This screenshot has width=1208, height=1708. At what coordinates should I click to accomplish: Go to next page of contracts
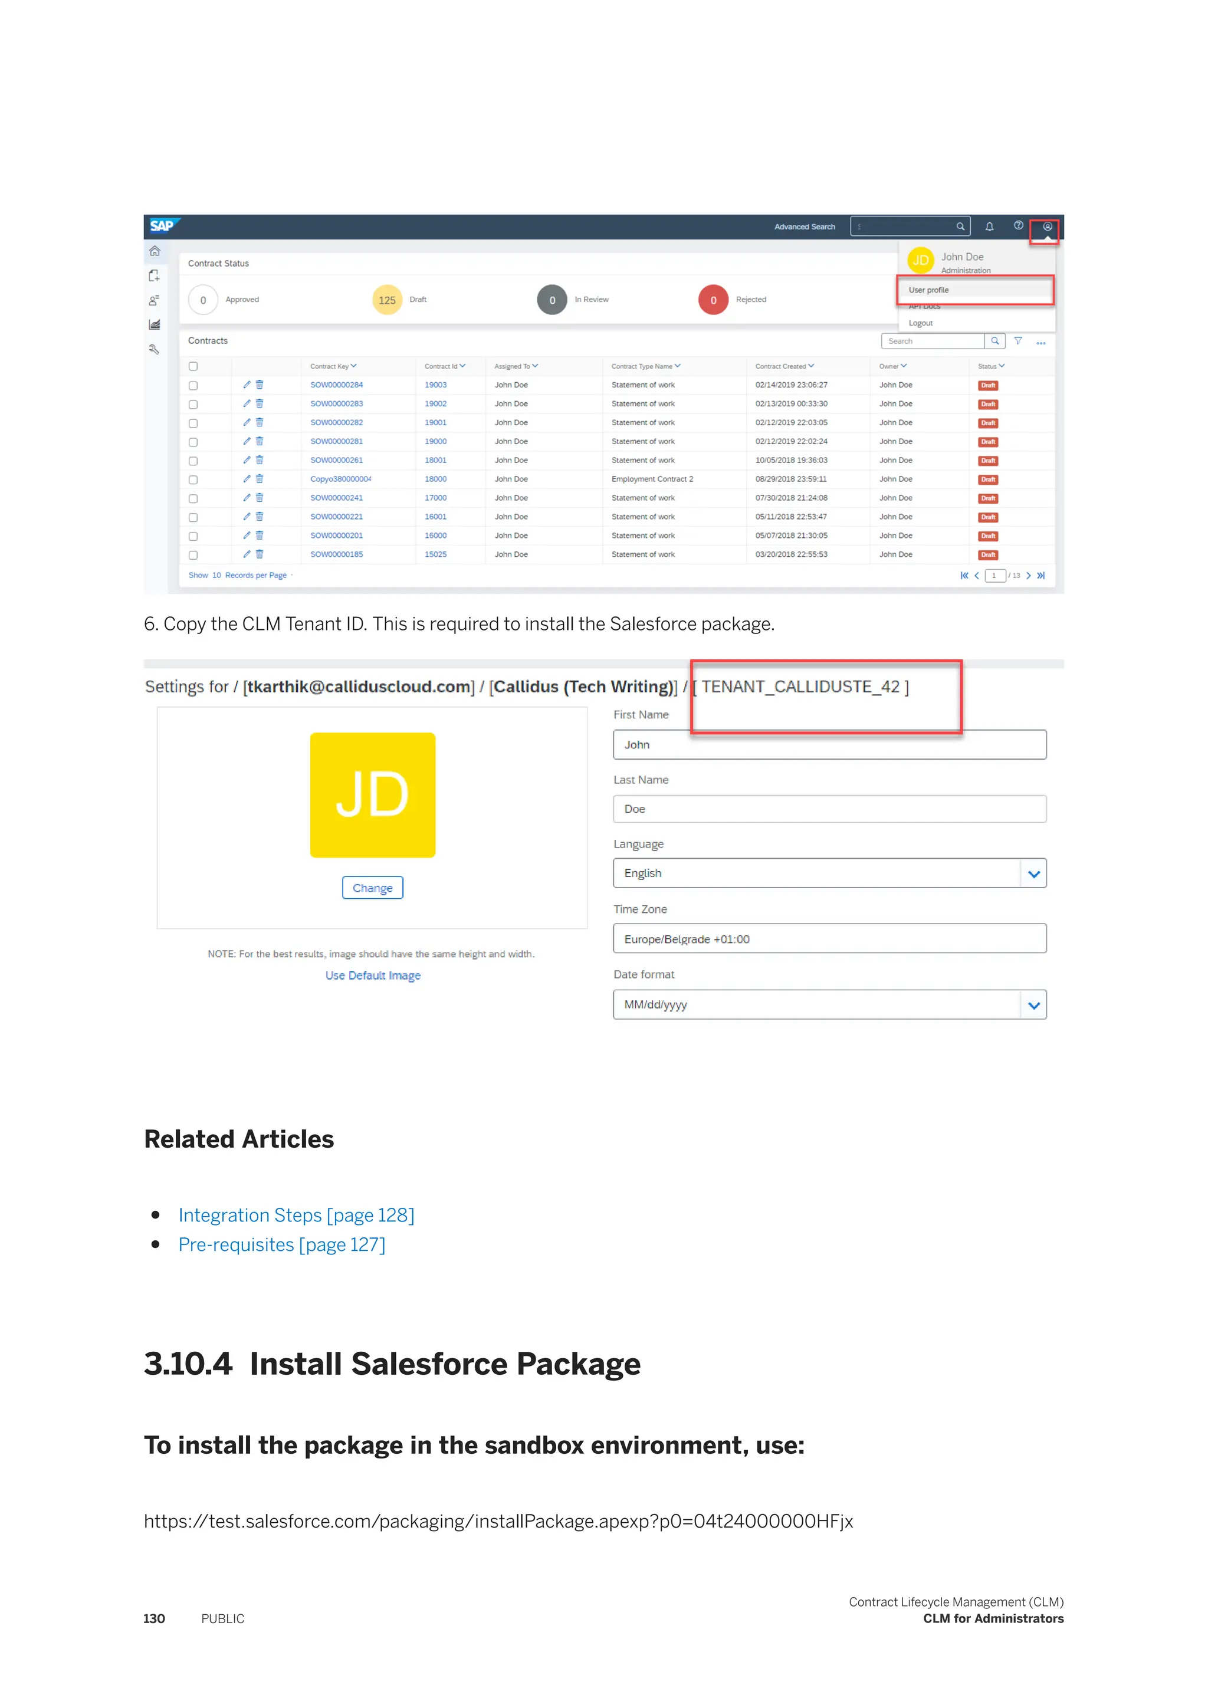click(1028, 575)
